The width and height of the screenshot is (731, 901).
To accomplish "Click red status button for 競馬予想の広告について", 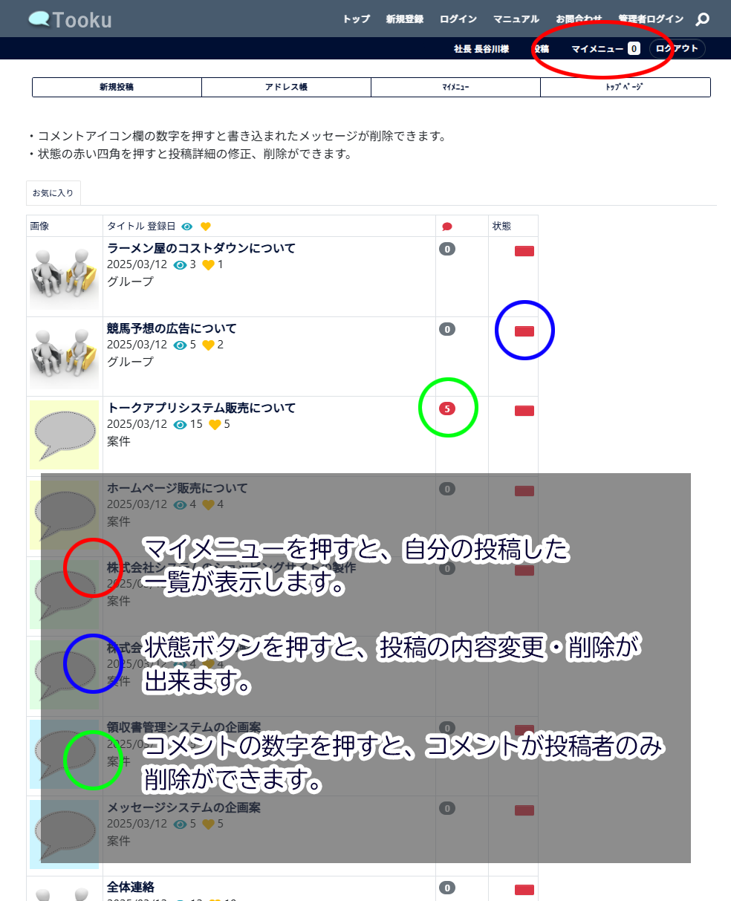I will point(524,331).
